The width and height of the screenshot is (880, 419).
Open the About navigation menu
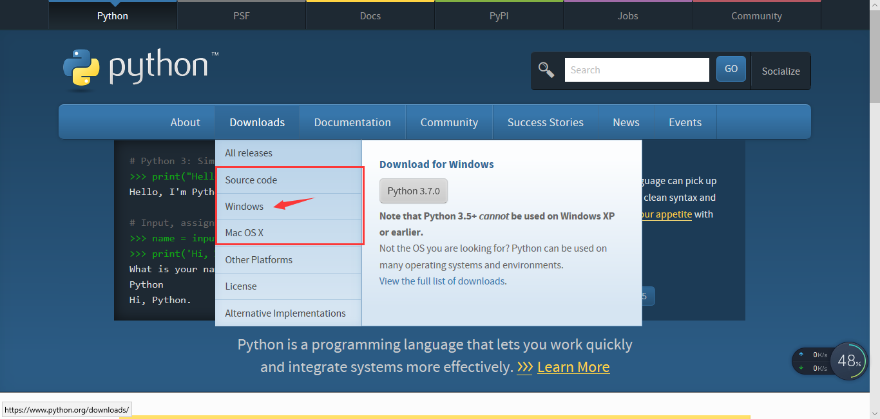pyautogui.click(x=186, y=122)
